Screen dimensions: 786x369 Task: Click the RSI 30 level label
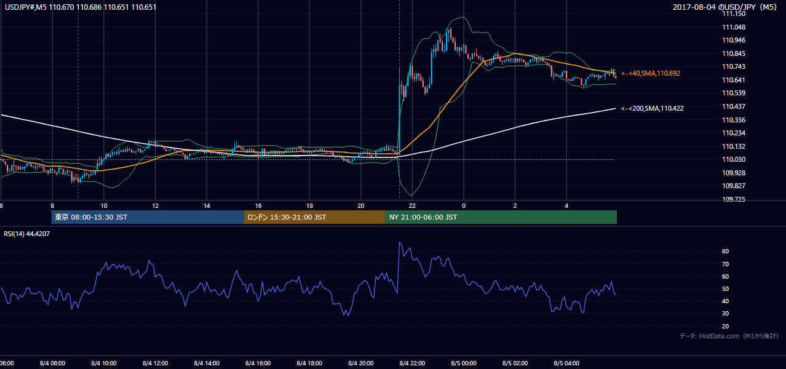pyautogui.click(x=726, y=314)
